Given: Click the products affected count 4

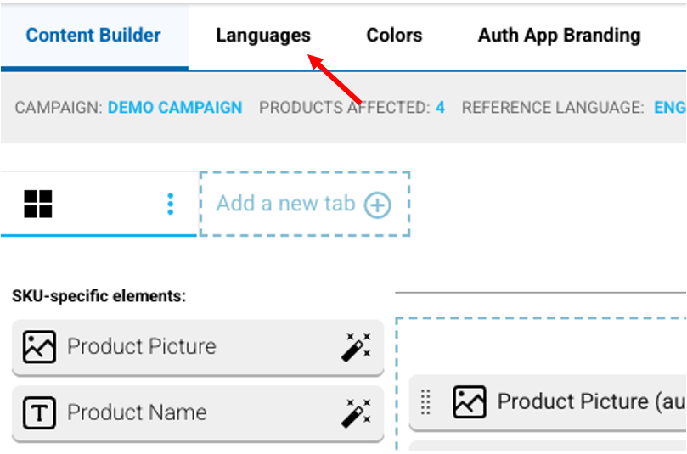Looking at the screenshot, I should click(440, 108).
